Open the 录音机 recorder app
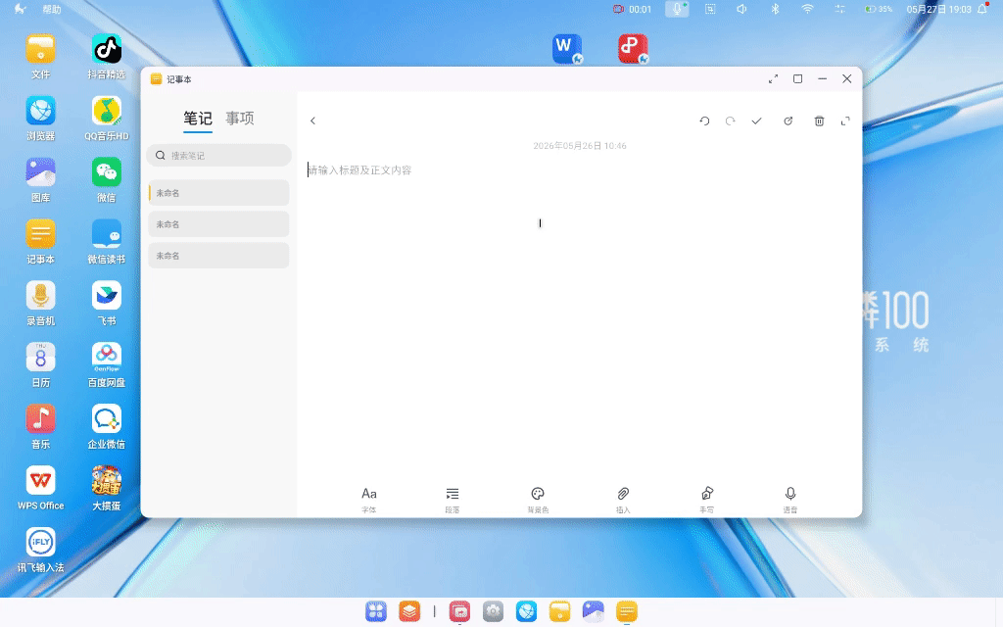 coord(40,303)
